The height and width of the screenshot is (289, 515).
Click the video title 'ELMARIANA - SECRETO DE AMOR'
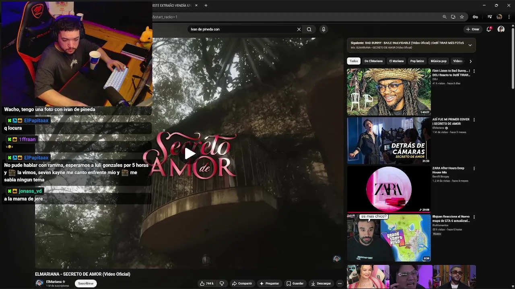(x=82, y=274)
